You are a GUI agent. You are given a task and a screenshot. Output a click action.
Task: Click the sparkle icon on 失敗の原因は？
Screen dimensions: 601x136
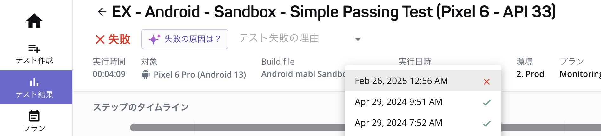click(154, 39)
